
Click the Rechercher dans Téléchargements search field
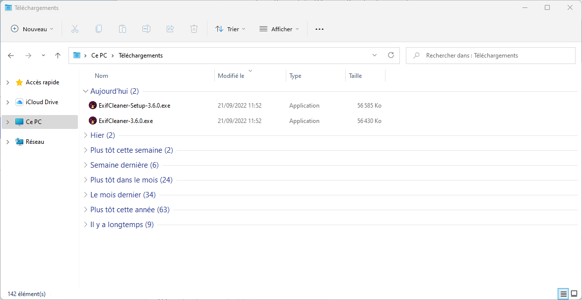point(490,56)
